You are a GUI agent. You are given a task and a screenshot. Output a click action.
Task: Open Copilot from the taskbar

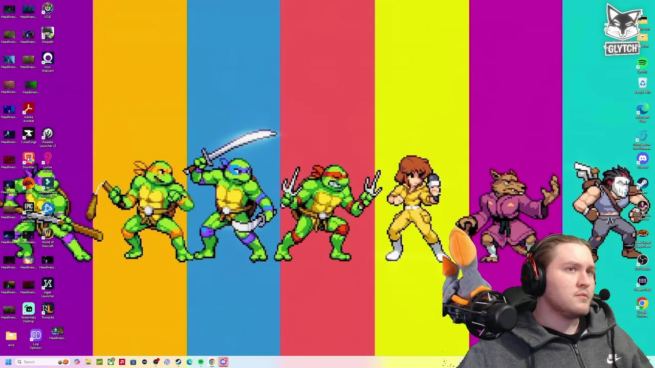pos(77,362)
